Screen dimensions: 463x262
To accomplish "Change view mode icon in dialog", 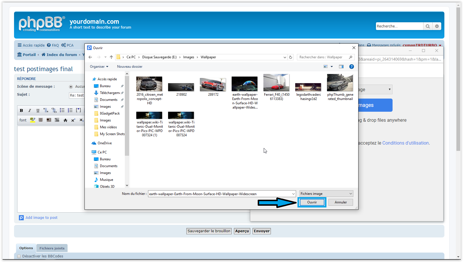I will [x=326, y=67].
